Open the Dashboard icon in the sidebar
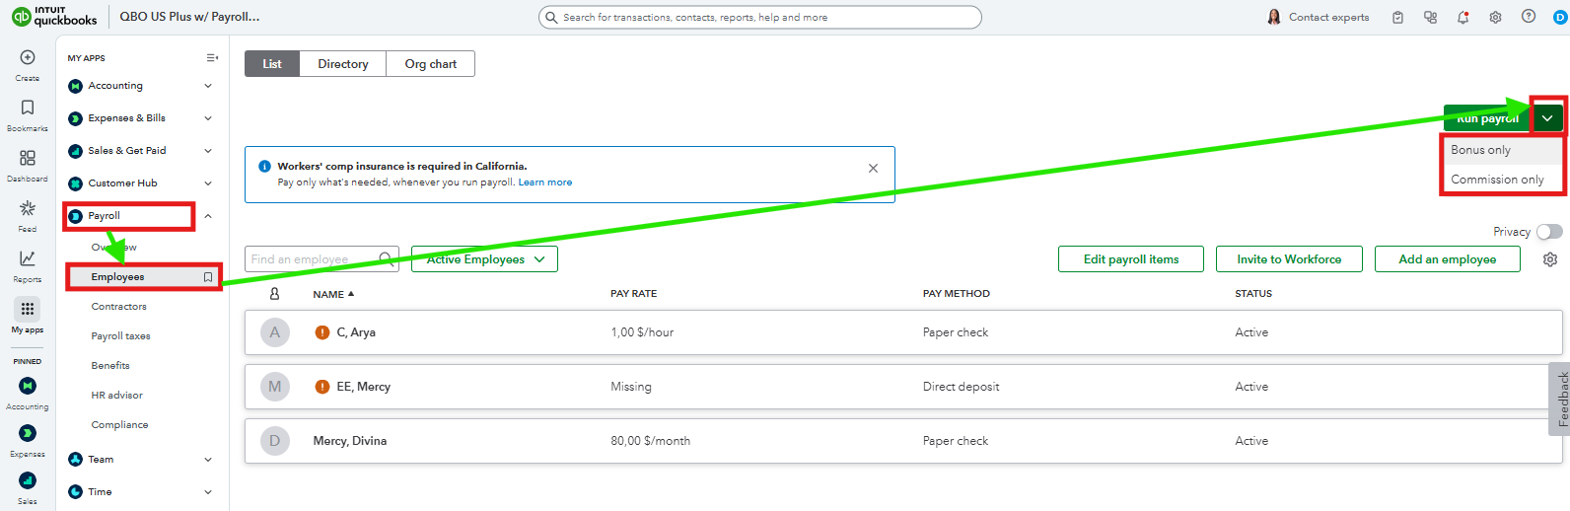This screenshot has height=511, width=1570. point(28,158)
